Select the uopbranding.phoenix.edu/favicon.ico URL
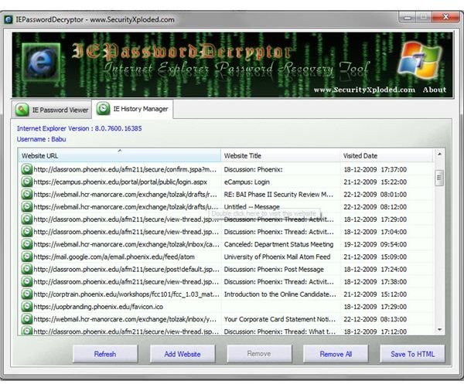 coord(98,307)
